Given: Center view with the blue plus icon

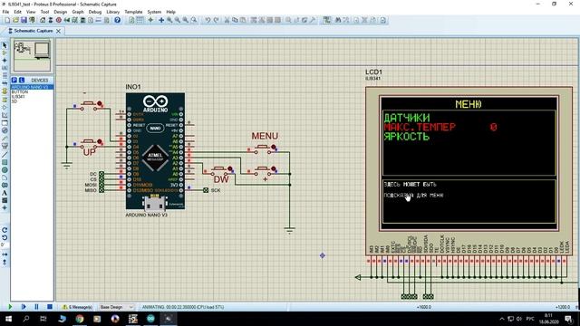Looking at the screenshot, I should (161, 20).
